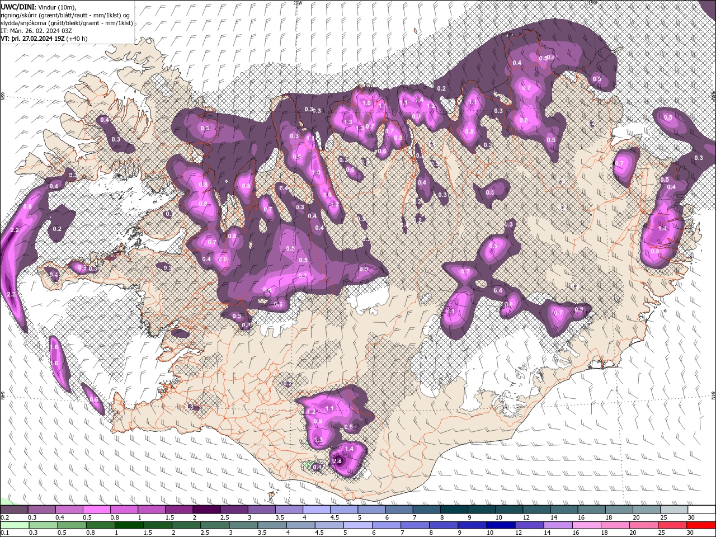Pick the 2 dark purple swatch in the snow legend

point(206,510)
